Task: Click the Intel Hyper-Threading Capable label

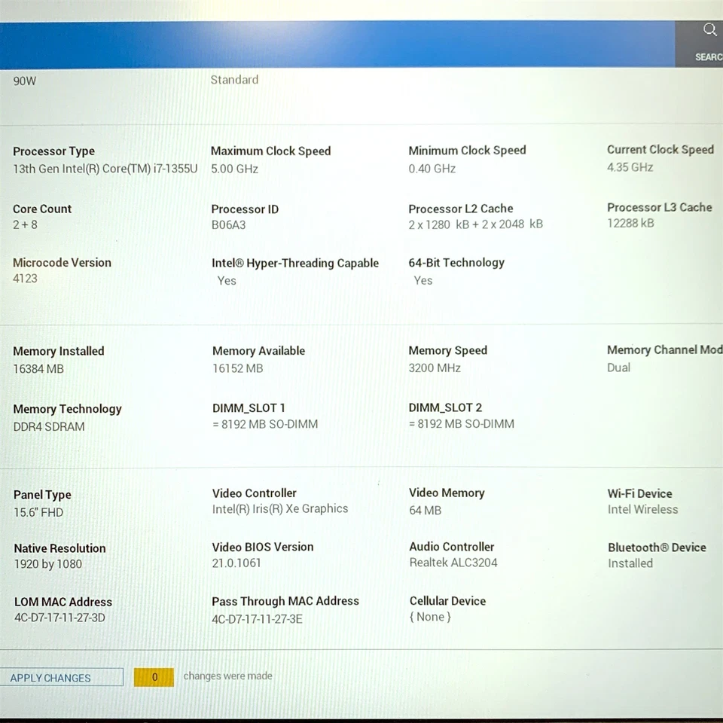Action: (x=294, y=263)
